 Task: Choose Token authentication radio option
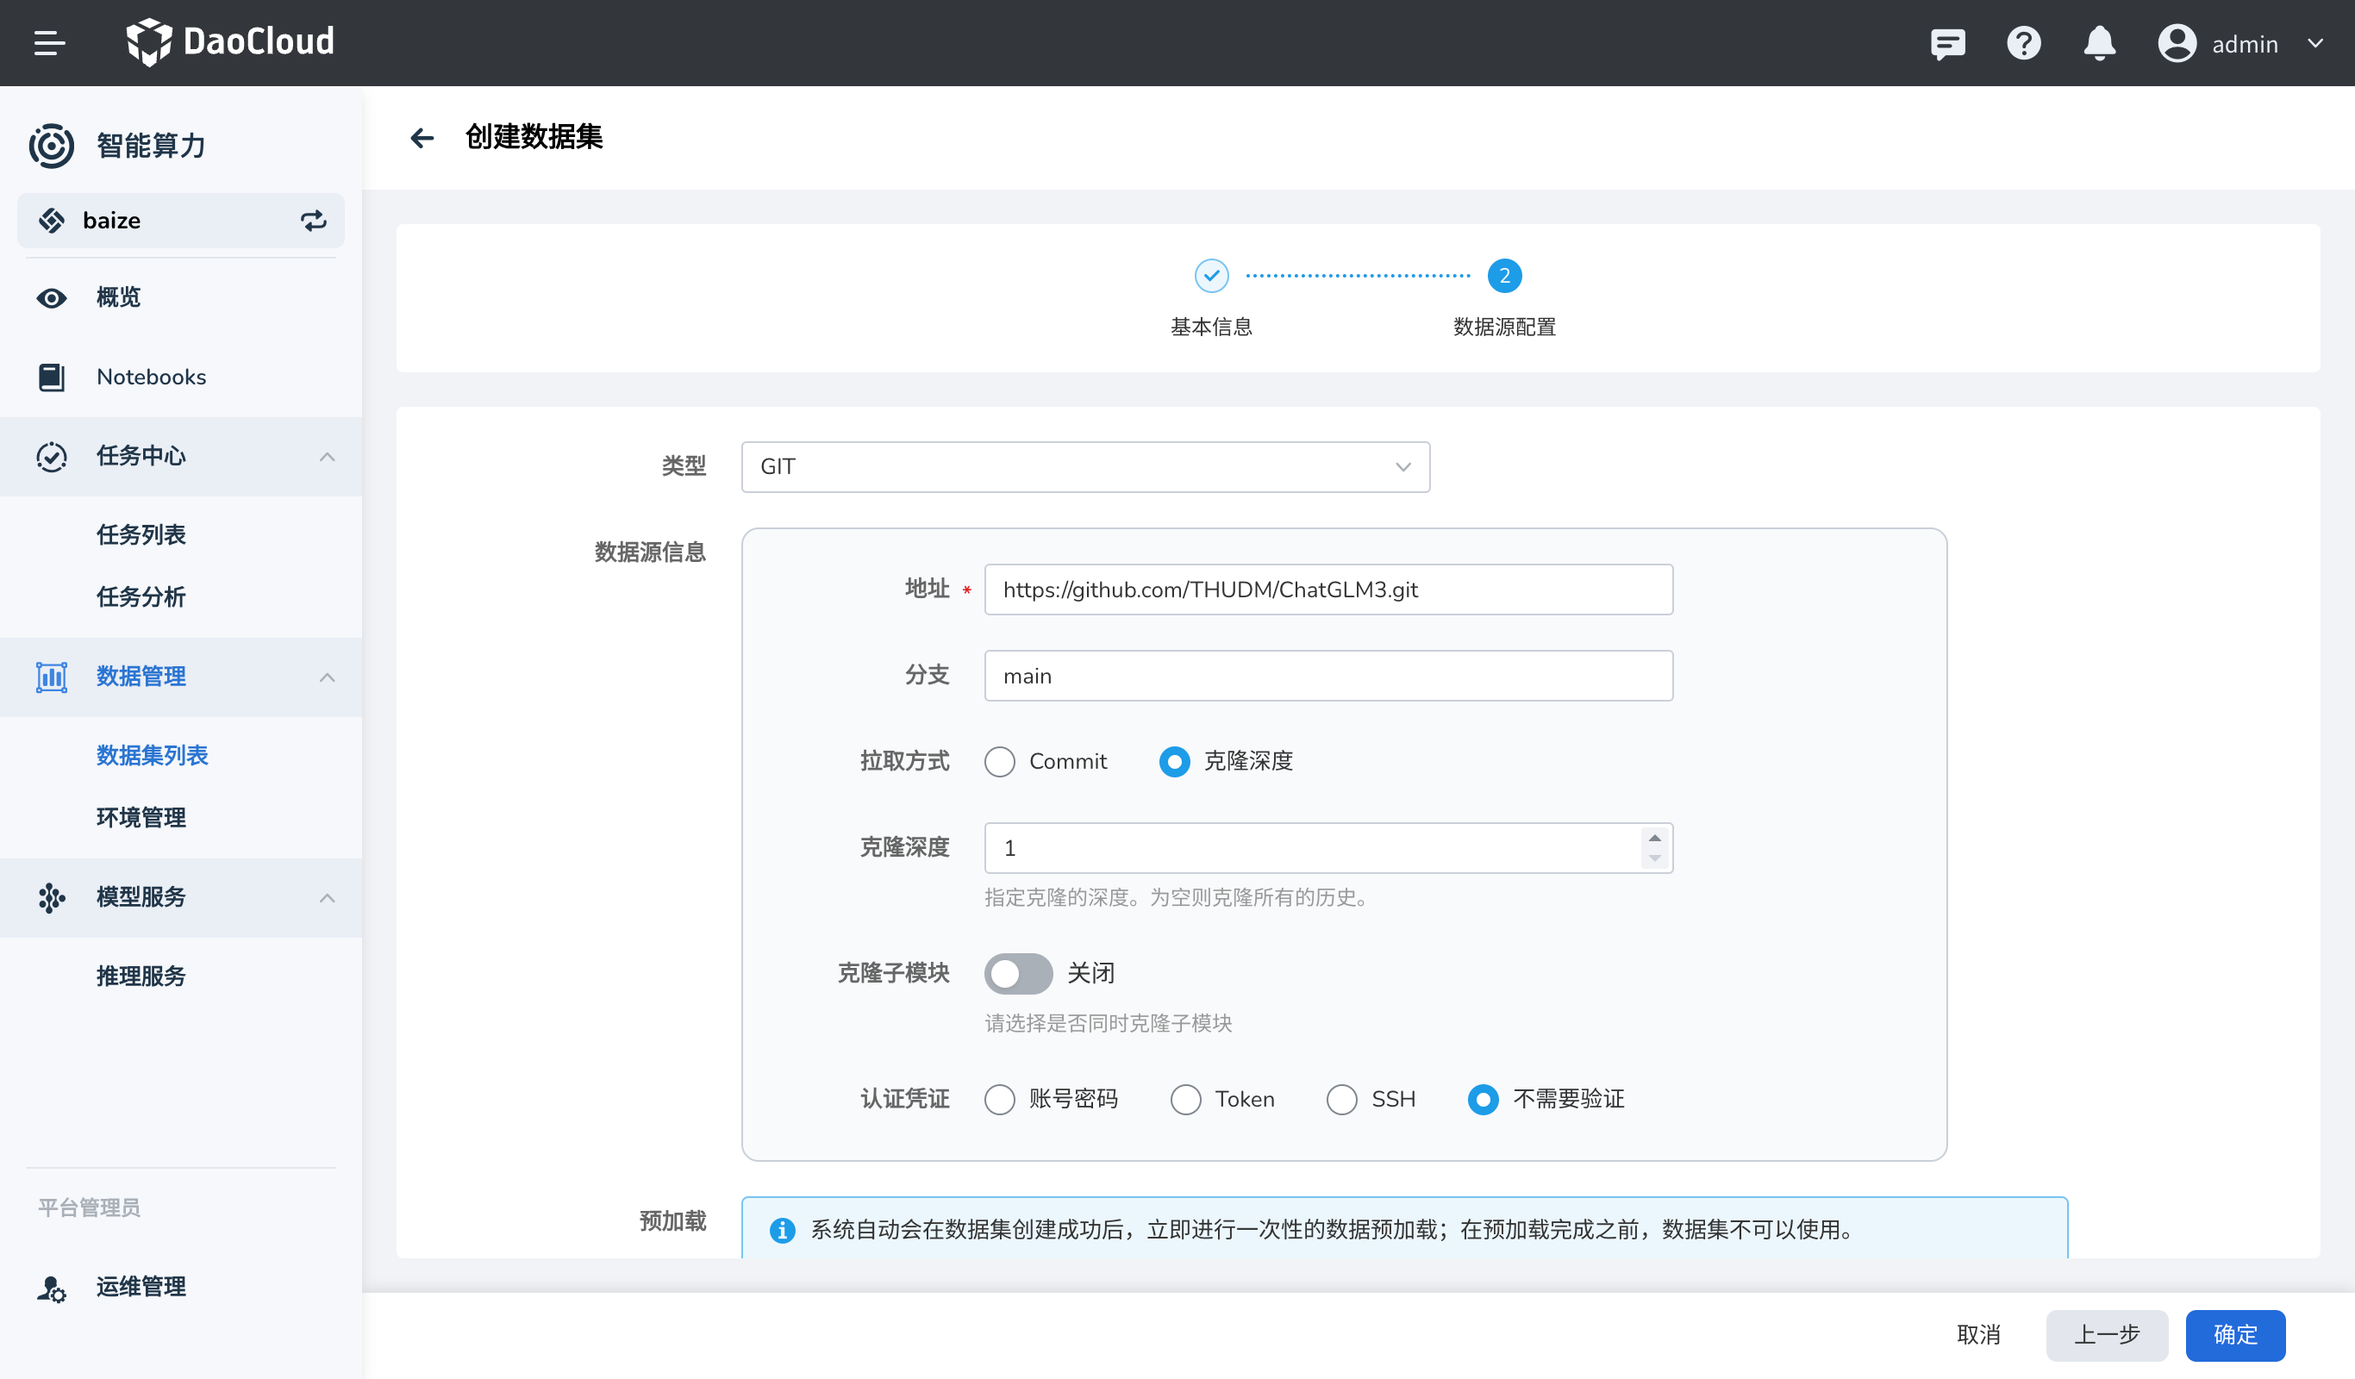(x=1185, y=1100)
